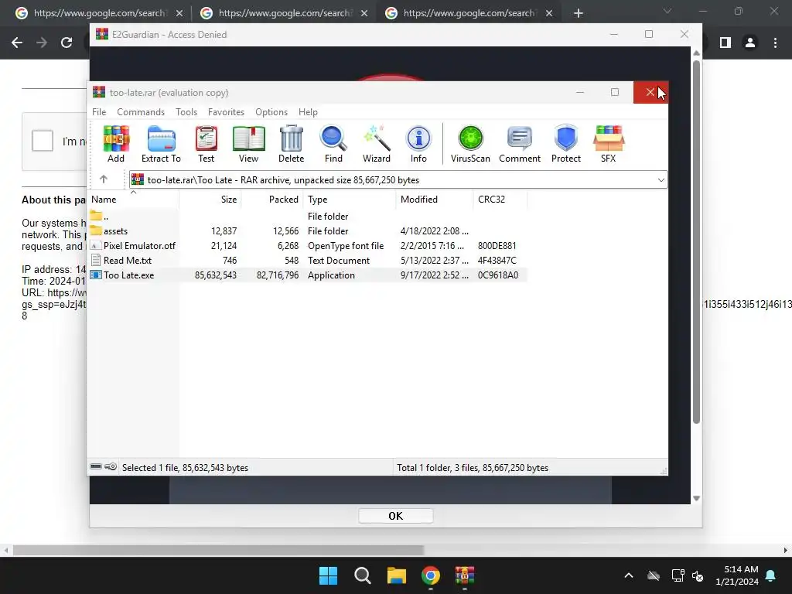Open the Windows Start menu
This screenshot has height=594, width=792.
(328, 575)
